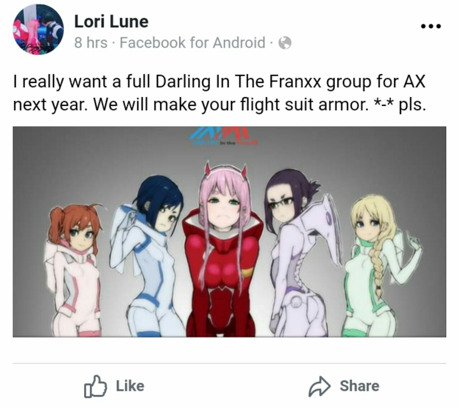Click the pink-haired horned character in image
The width and height of the screenshot is (459, 408).
222,251
